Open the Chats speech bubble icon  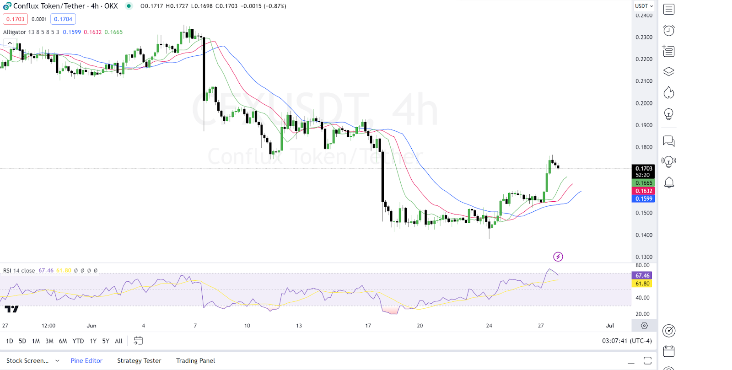point(669,141)
